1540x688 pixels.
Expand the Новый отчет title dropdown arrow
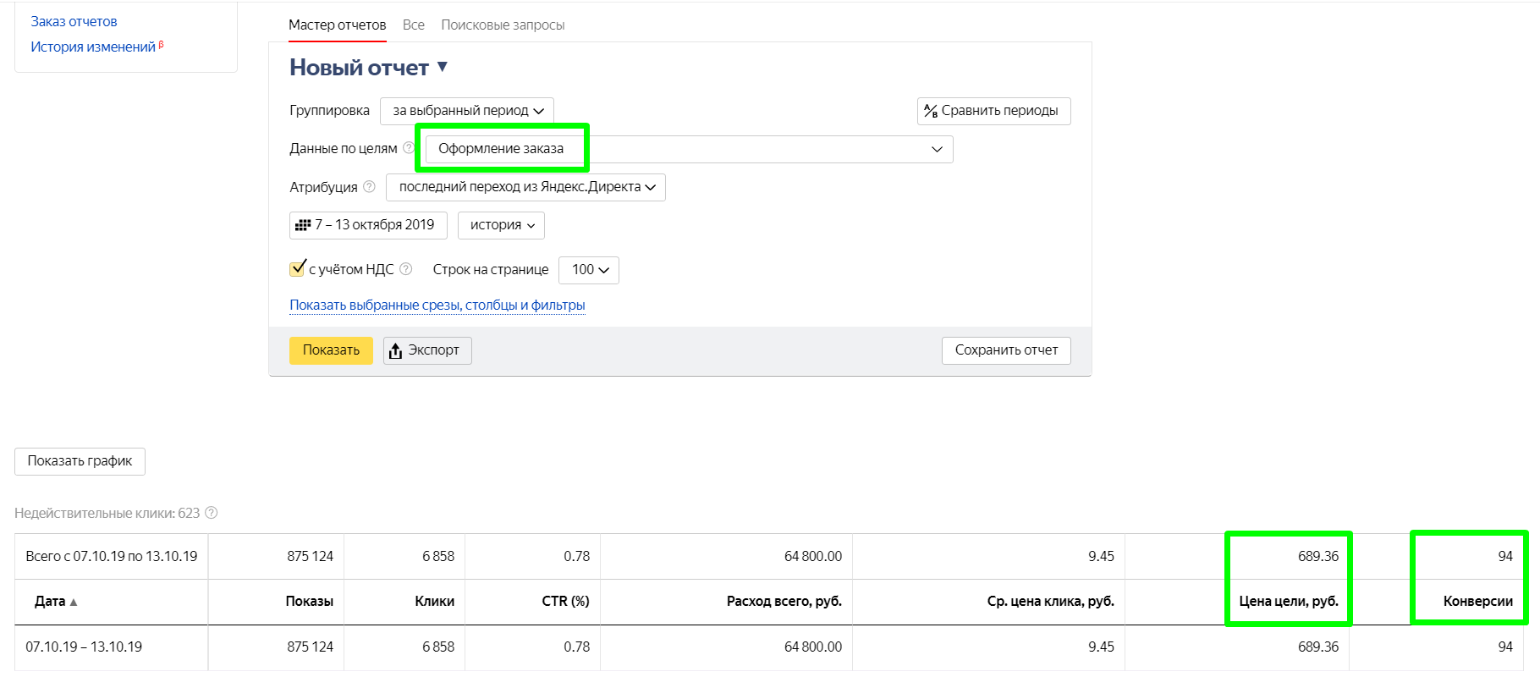tap(442, 67)
